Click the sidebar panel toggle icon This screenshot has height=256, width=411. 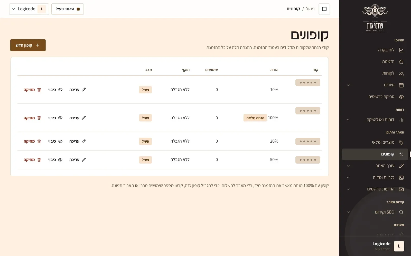(x=324, y=9)
